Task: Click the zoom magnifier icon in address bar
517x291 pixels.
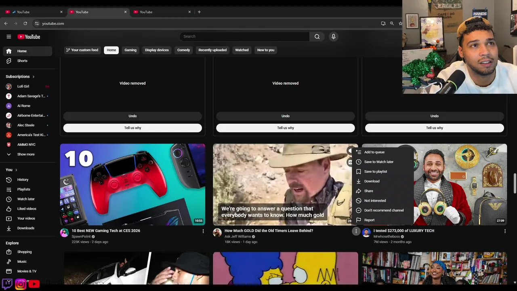Action: tap(392, 23)
